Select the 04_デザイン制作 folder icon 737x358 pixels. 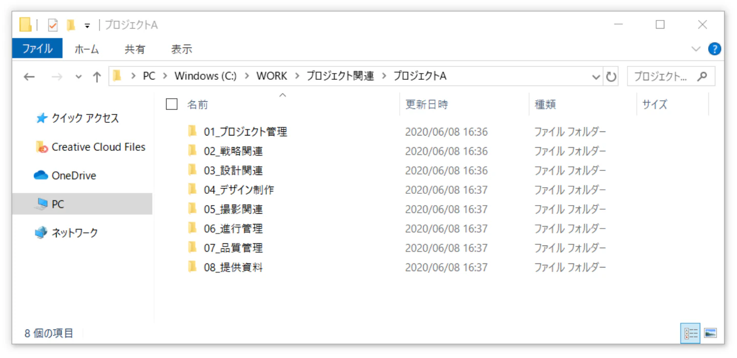coord(192,189)
